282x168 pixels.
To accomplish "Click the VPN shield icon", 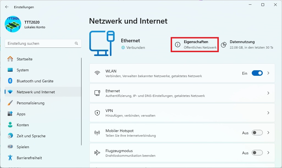I will click(97, 113).
